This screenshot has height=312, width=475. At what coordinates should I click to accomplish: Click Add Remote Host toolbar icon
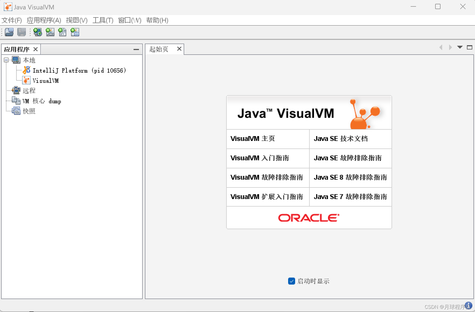37,32
